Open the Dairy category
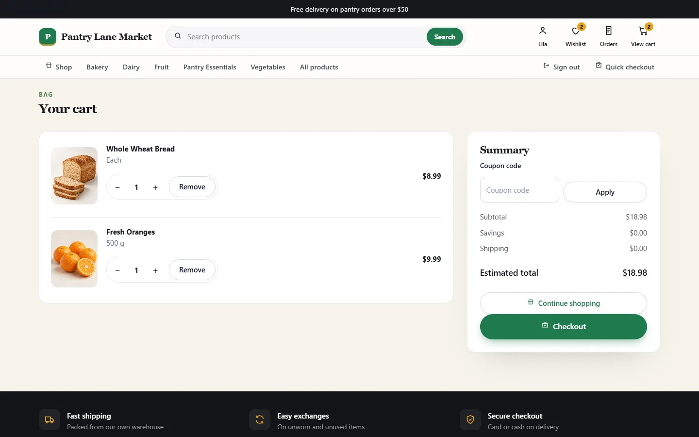Screen dimensions: 699x437 pos(131,67)
